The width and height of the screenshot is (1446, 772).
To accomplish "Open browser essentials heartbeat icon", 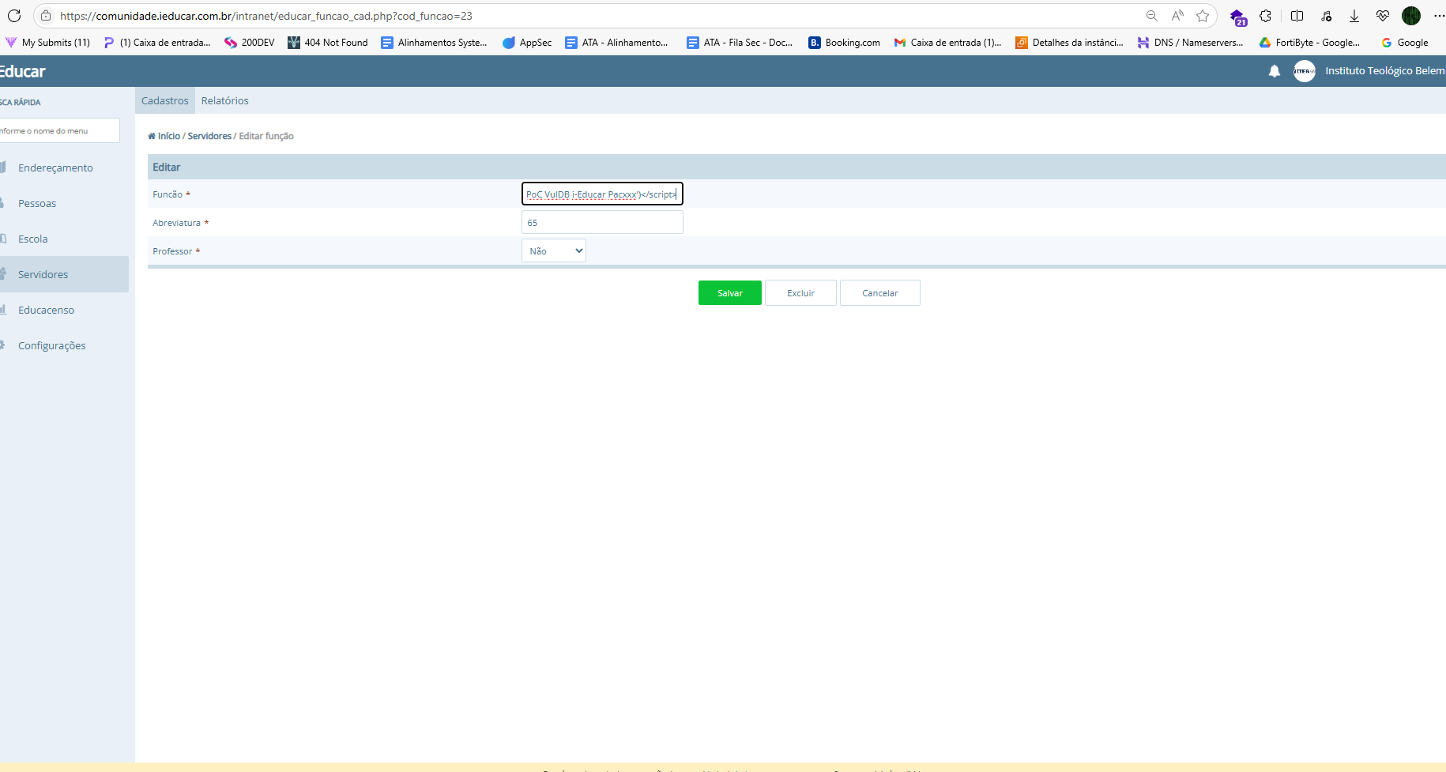I will click(x=1383, y=16).
